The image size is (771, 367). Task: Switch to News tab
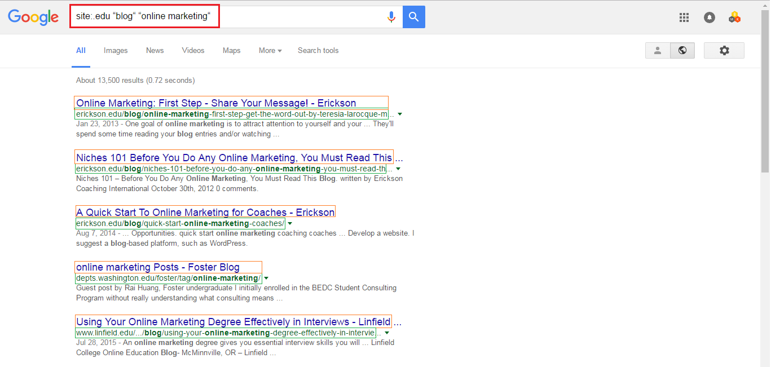point(155,50)
